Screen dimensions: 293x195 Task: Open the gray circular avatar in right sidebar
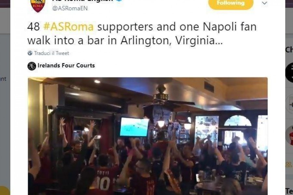pos(290,104)
